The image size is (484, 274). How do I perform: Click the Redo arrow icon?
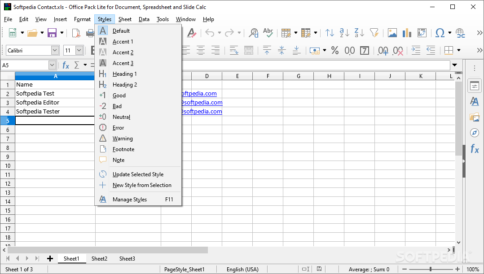coord(229,33)
